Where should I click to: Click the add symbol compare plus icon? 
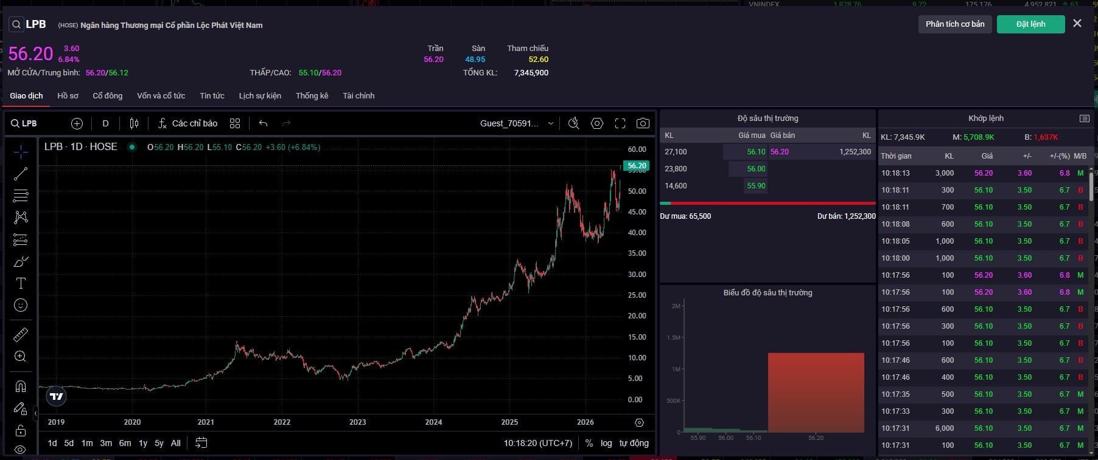[x=77, y=123]
